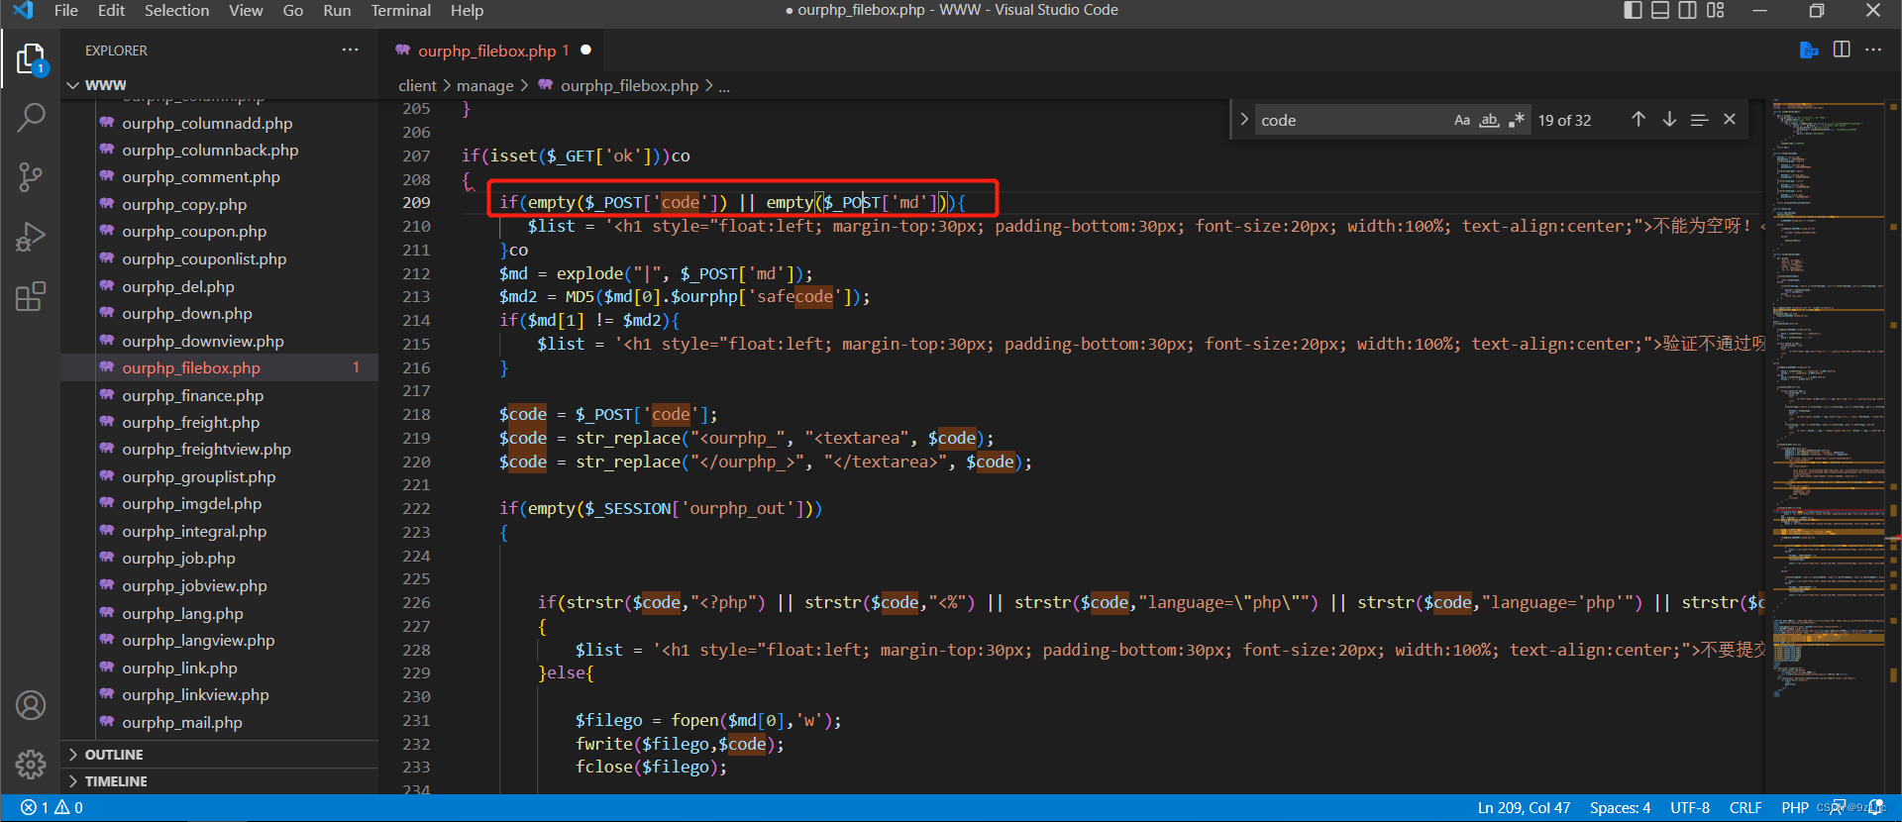Open the Search view in activity bar
The width and height of the screenshot is (1902, 822).
coord(31,119)
